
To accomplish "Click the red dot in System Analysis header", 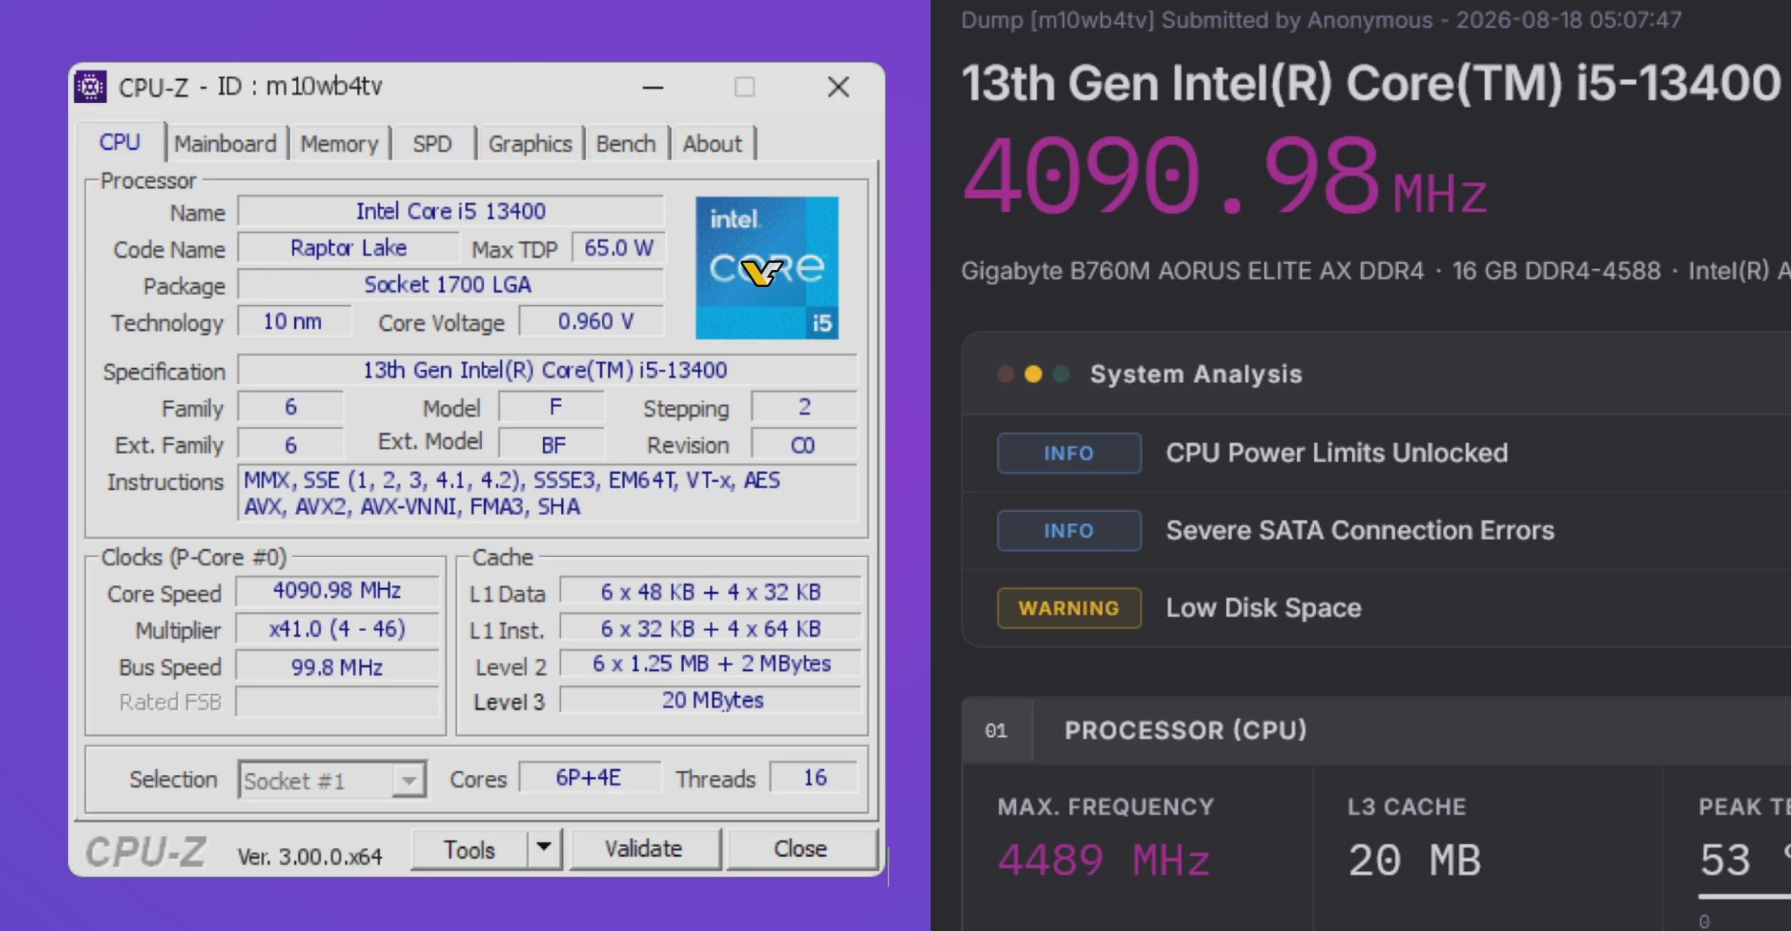I will click(x=1006, y=374).
